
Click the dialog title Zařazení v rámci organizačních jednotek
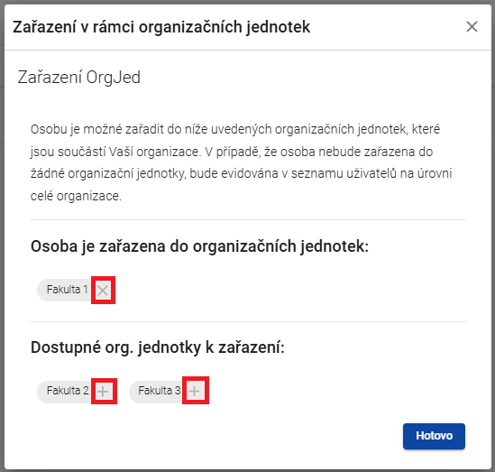(161, 27)
